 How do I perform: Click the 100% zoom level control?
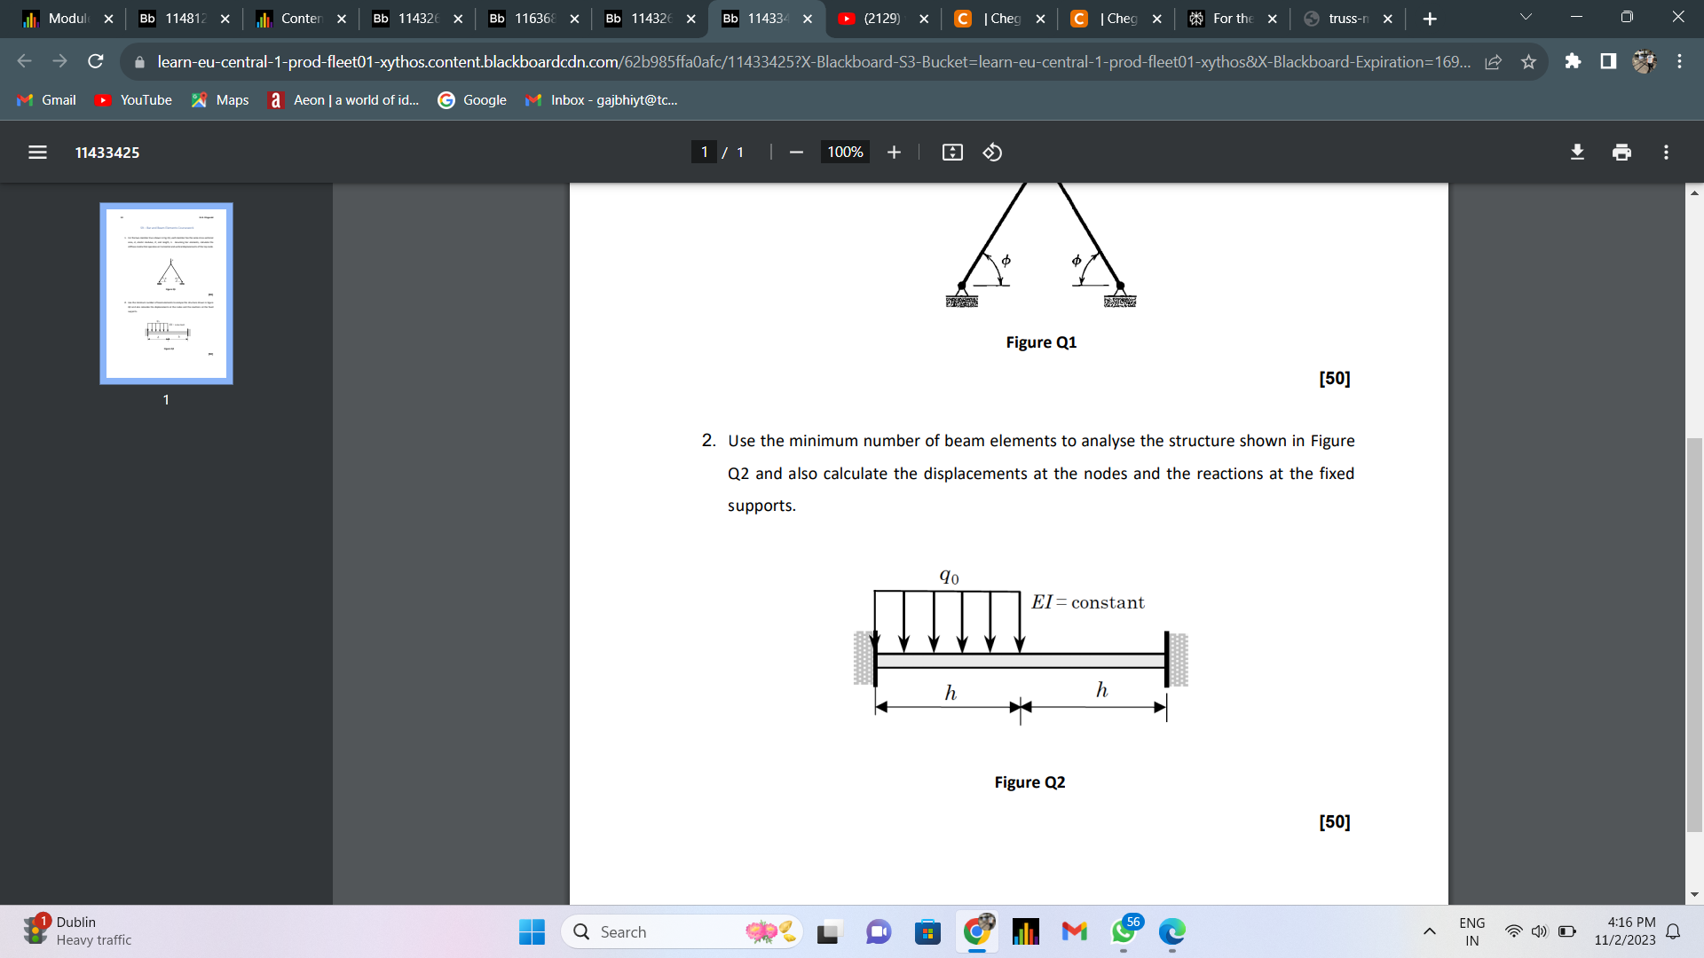click(844, 152)
